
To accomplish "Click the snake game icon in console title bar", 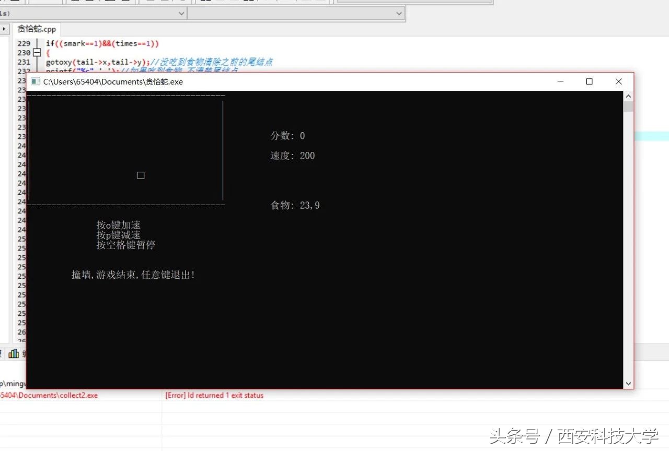I will 35,81.
